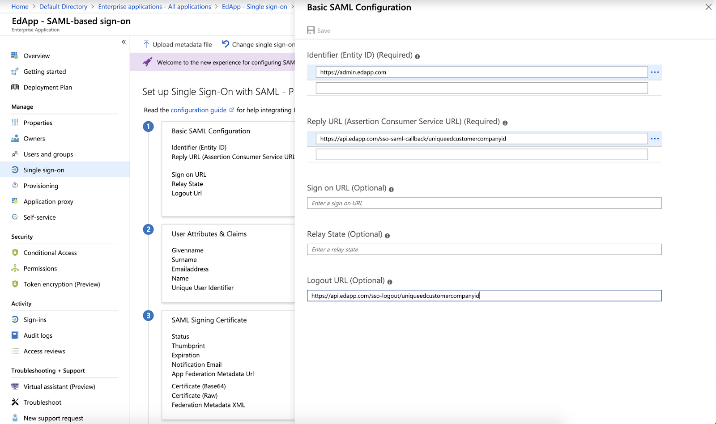Click the Conditional Access shield icon
716x424 pixels.
coord(15,253)
